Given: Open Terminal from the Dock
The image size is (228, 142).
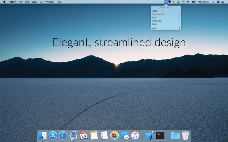Looking at the screenshot, I should click(160, 135).
